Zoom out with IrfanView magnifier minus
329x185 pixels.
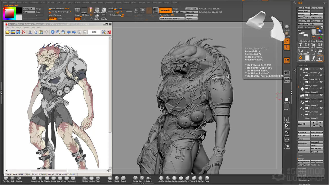click(x=63, y=32)
